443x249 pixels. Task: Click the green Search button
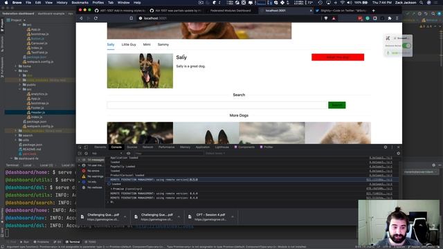tap(337, 105)
